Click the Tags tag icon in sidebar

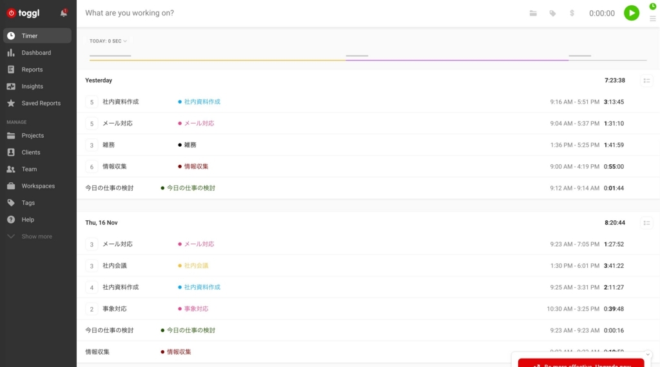click(x=11, y=203)
